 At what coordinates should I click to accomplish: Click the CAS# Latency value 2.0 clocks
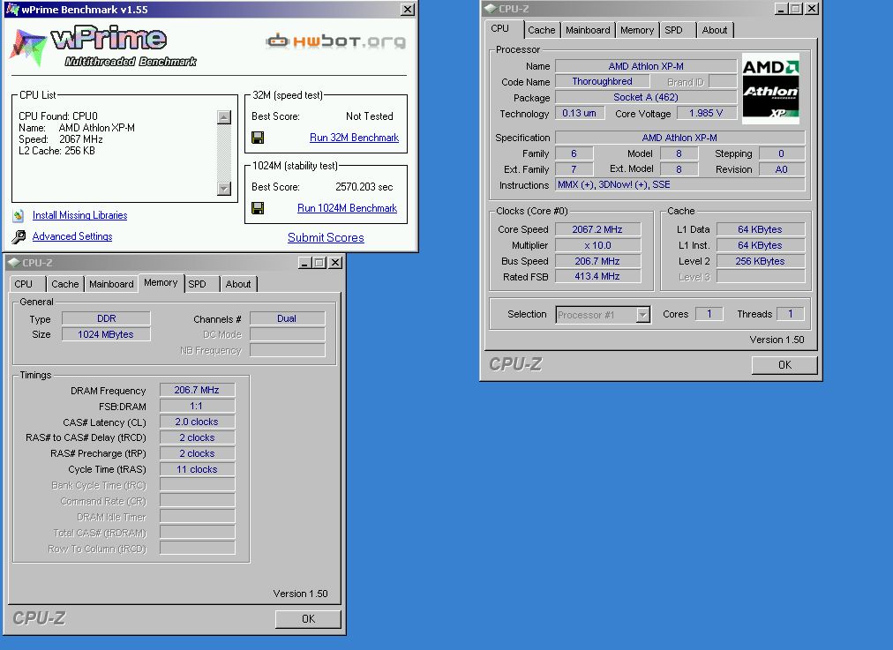[197, 422]
